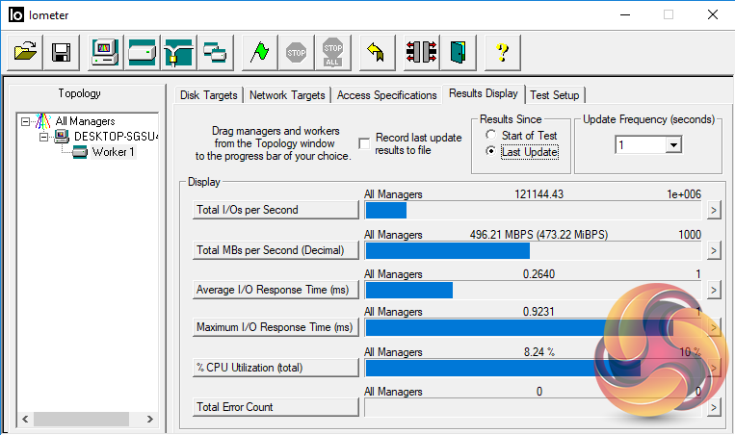Select the Start of Test radio button
Image resolution: width=735 pixels, height=435 pixels.
pyautogui.click(x=491, y=136)
